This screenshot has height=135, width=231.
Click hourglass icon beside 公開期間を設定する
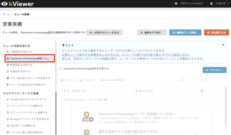[8, 52]
